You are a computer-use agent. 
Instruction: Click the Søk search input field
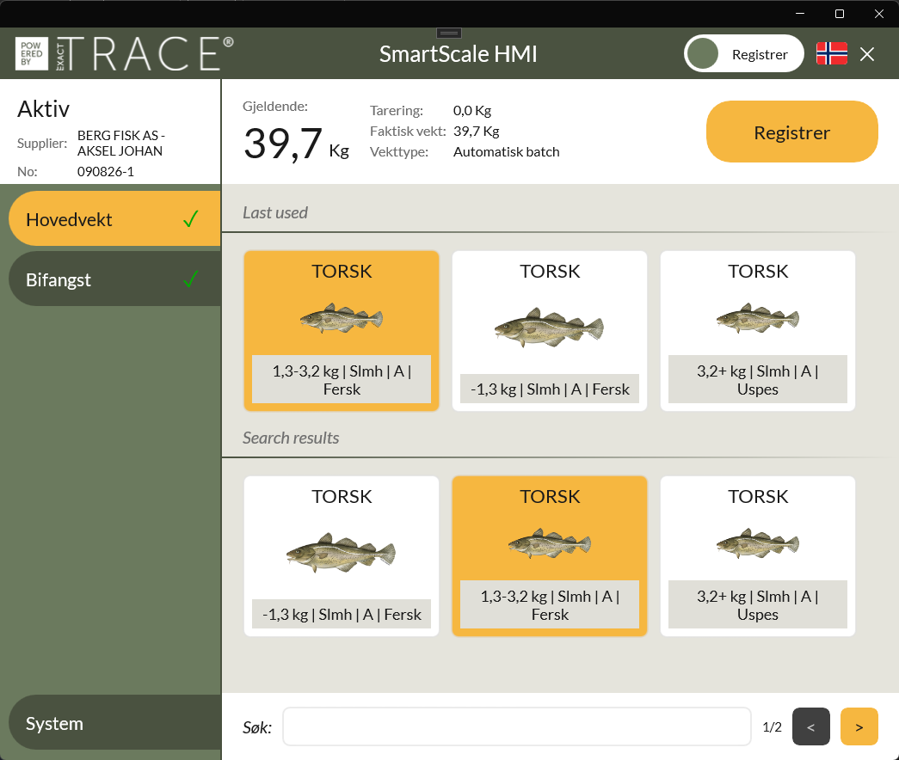click(x=516, y=726)
